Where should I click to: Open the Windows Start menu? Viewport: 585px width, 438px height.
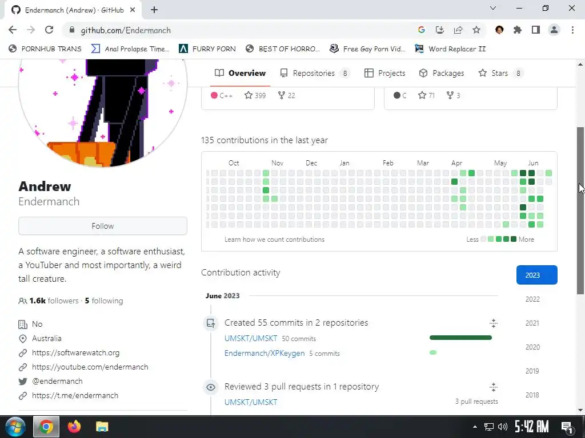pos(15,427)
